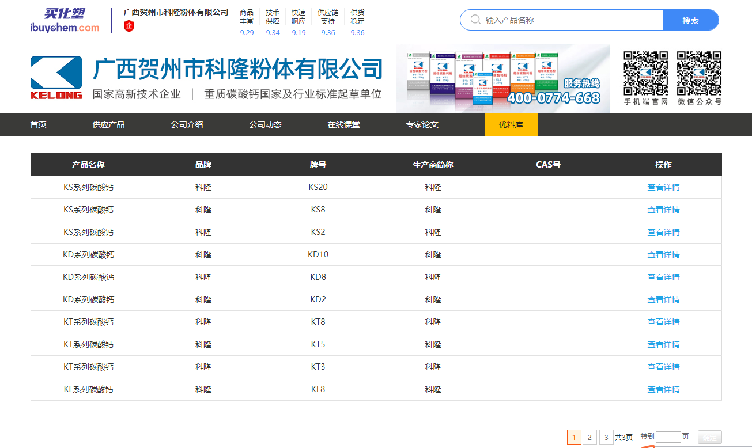Open the 公司介绍 nav tab
The width and height of the screenshot is (752, 448).
187,124
